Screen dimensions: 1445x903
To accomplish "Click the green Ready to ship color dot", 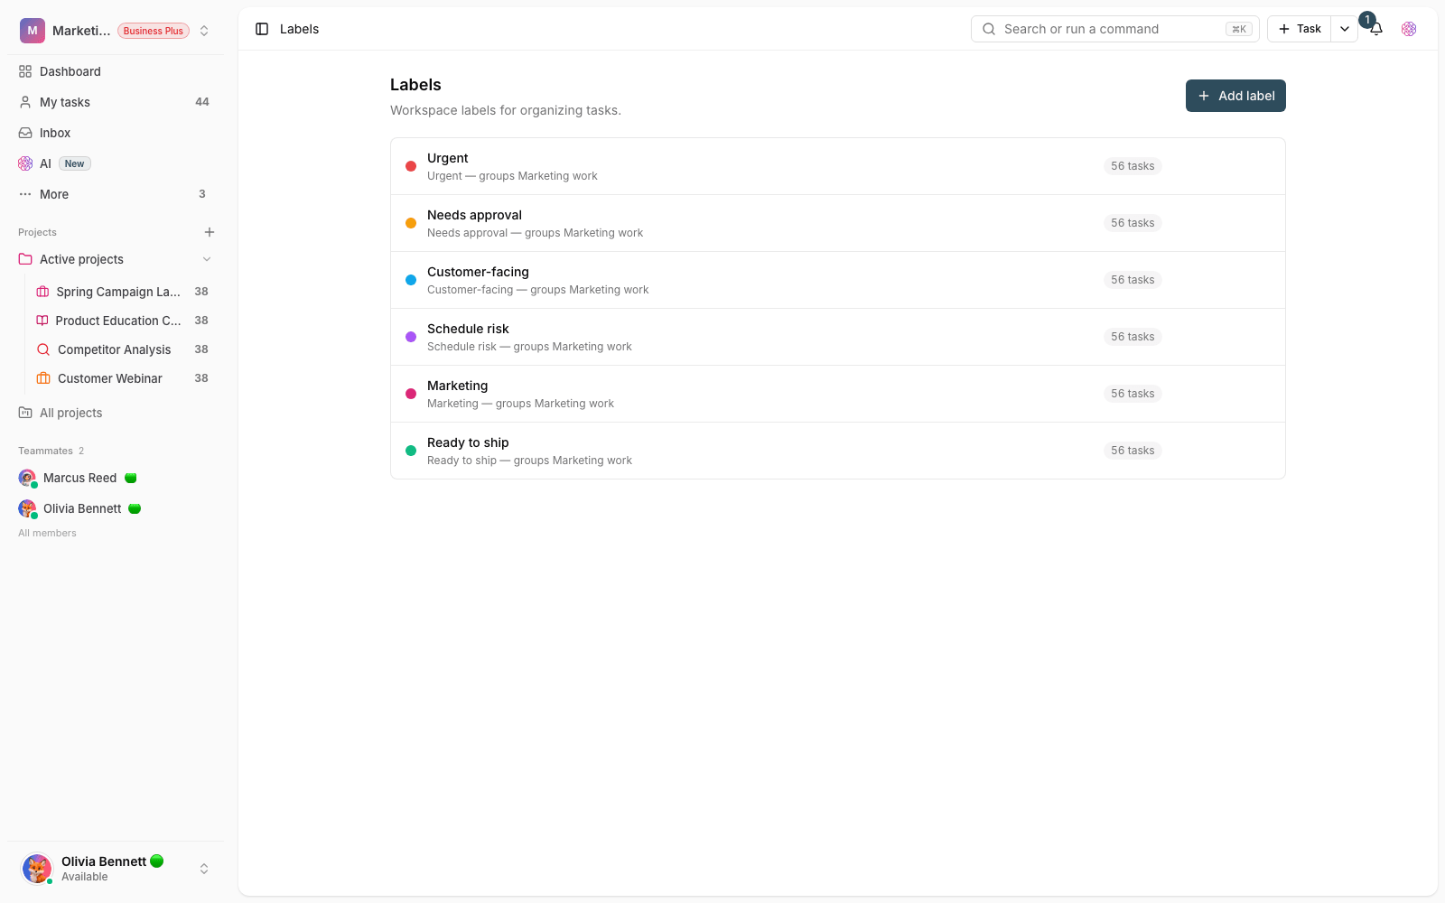I will 411,451.
